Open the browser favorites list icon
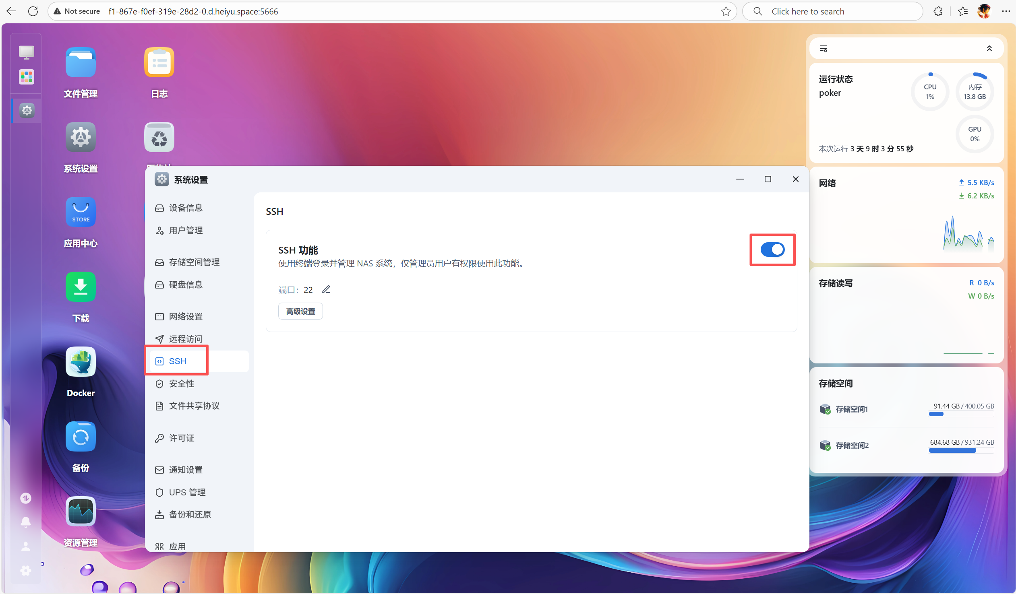The width and height of the screenshot is (1016, 594). (963, 11)
